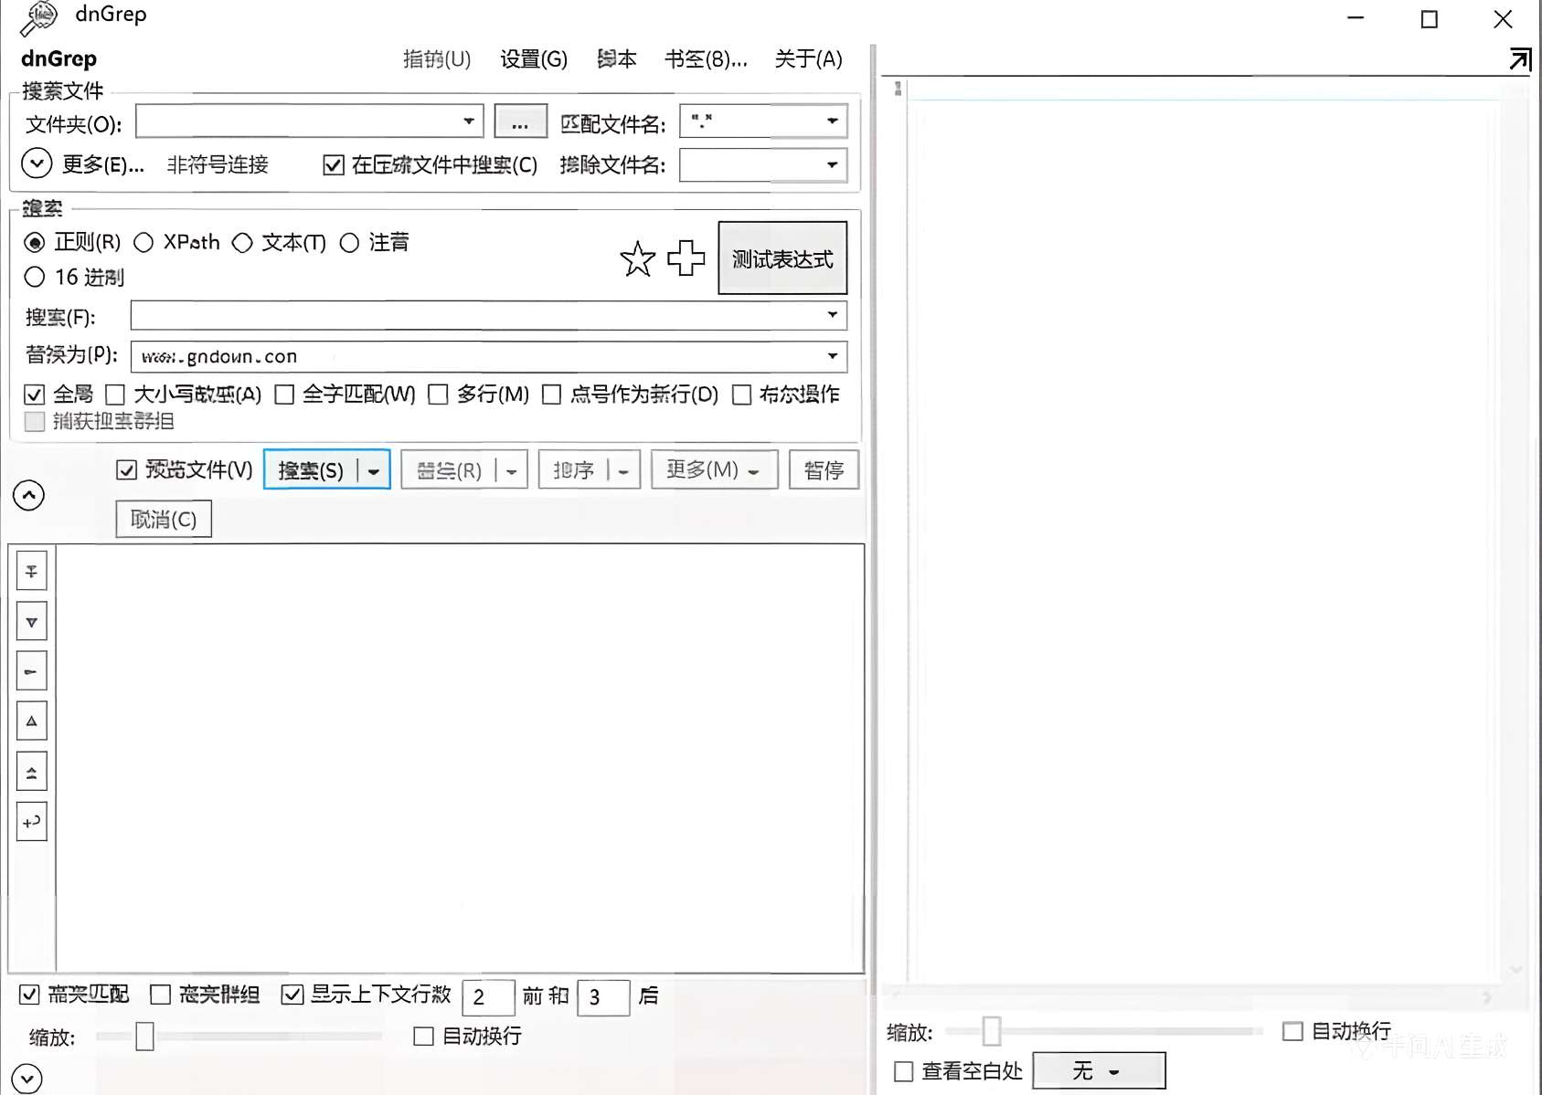Click the jump-to-first-match navigation icon

(31, 570)
